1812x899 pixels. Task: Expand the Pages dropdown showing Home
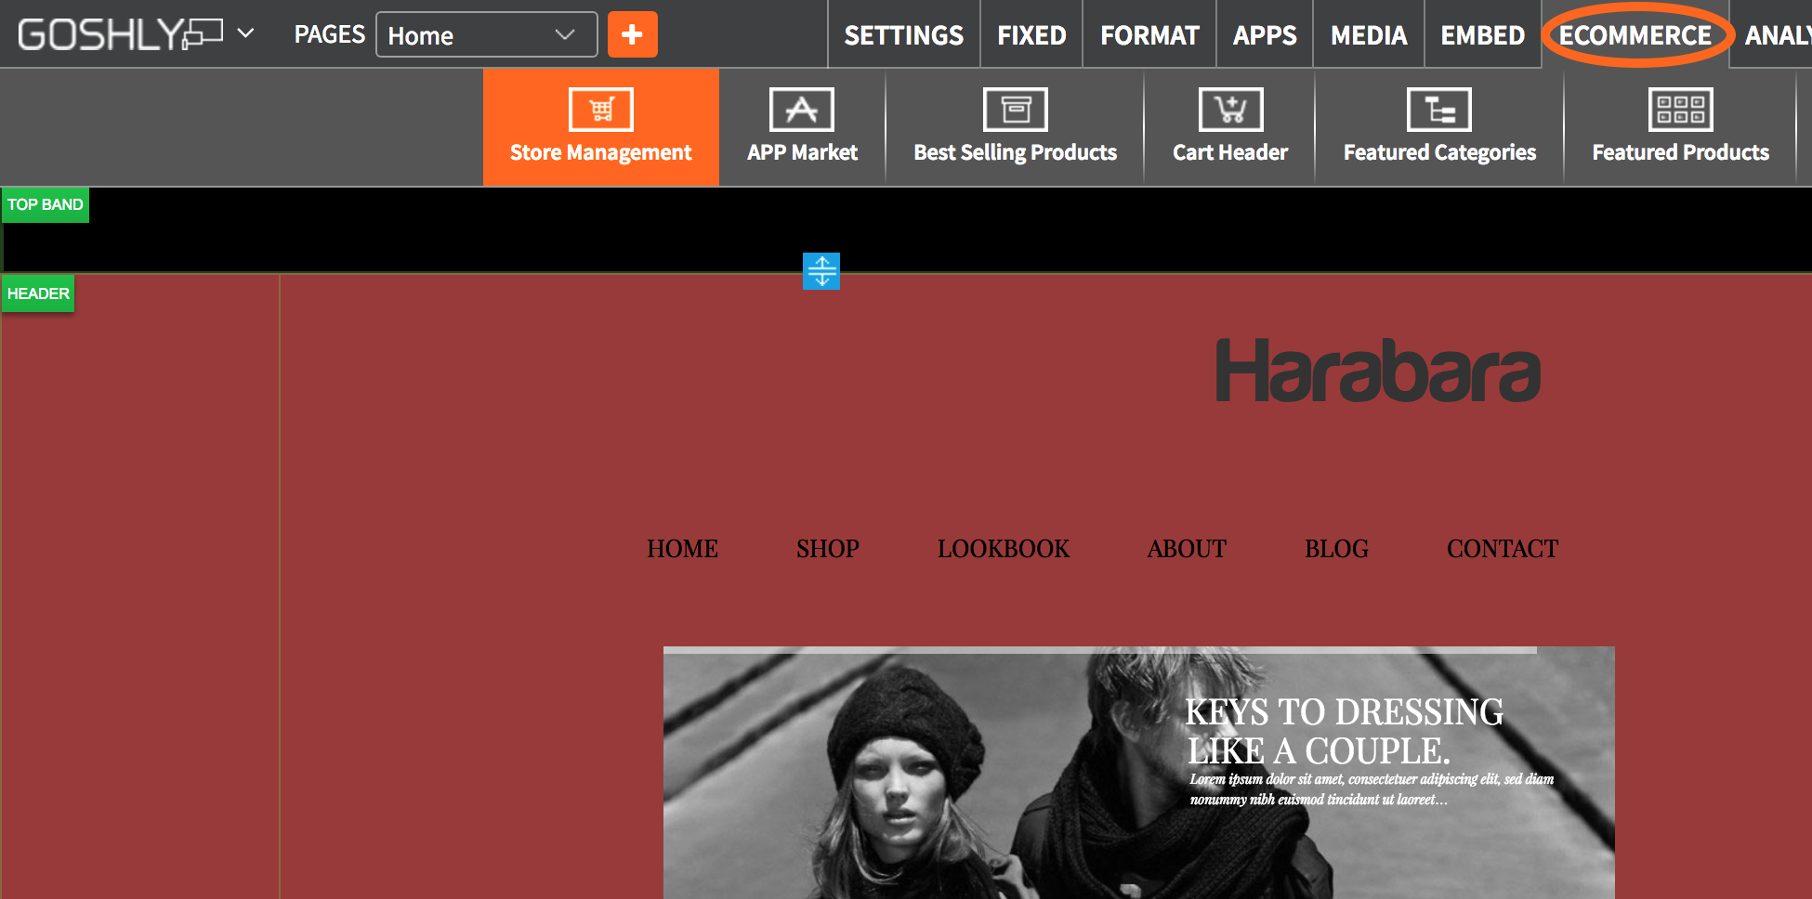point(486,35)
